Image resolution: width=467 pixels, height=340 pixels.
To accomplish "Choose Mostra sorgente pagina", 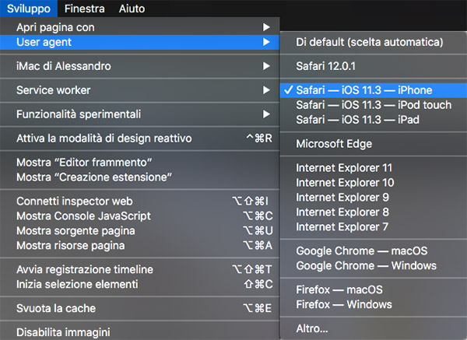I will [x=139, y=231].
